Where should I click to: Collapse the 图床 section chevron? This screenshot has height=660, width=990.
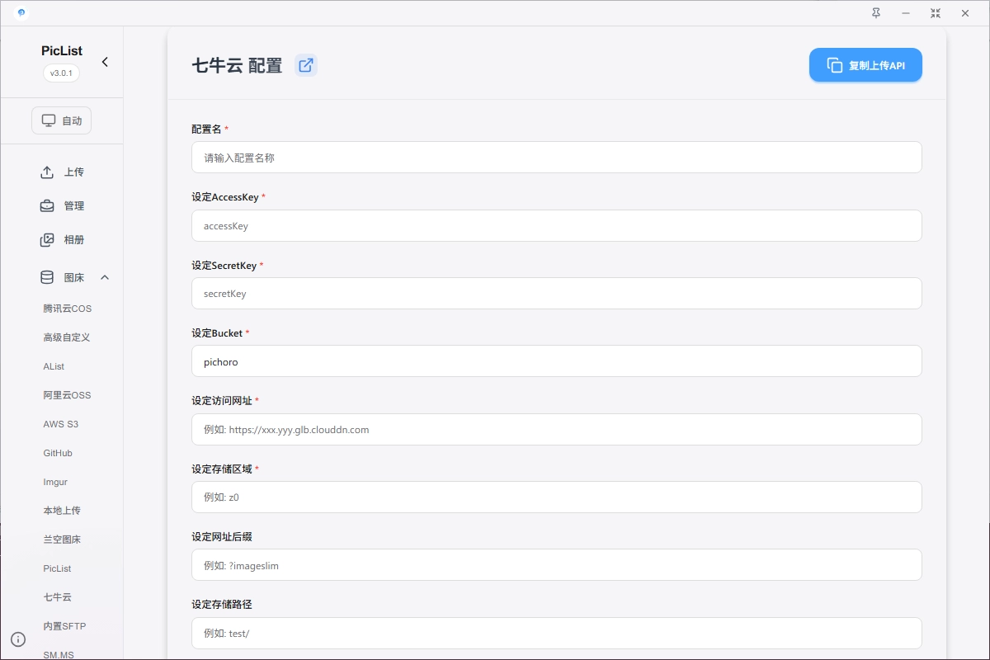pos(105,278)
